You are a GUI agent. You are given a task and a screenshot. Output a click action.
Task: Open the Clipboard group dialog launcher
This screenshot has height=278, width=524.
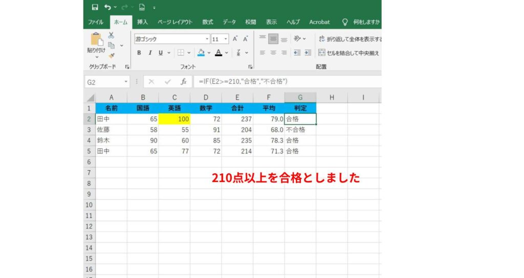coord(127,67)
